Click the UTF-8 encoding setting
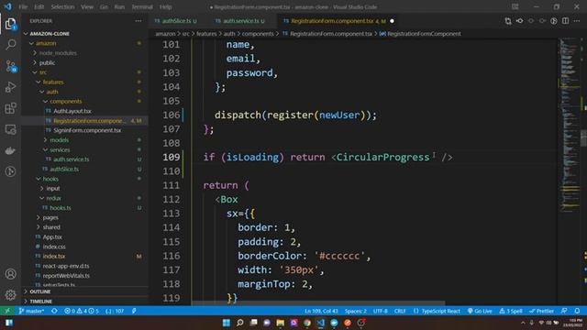The image size is (587, 330). coord(381,311)
